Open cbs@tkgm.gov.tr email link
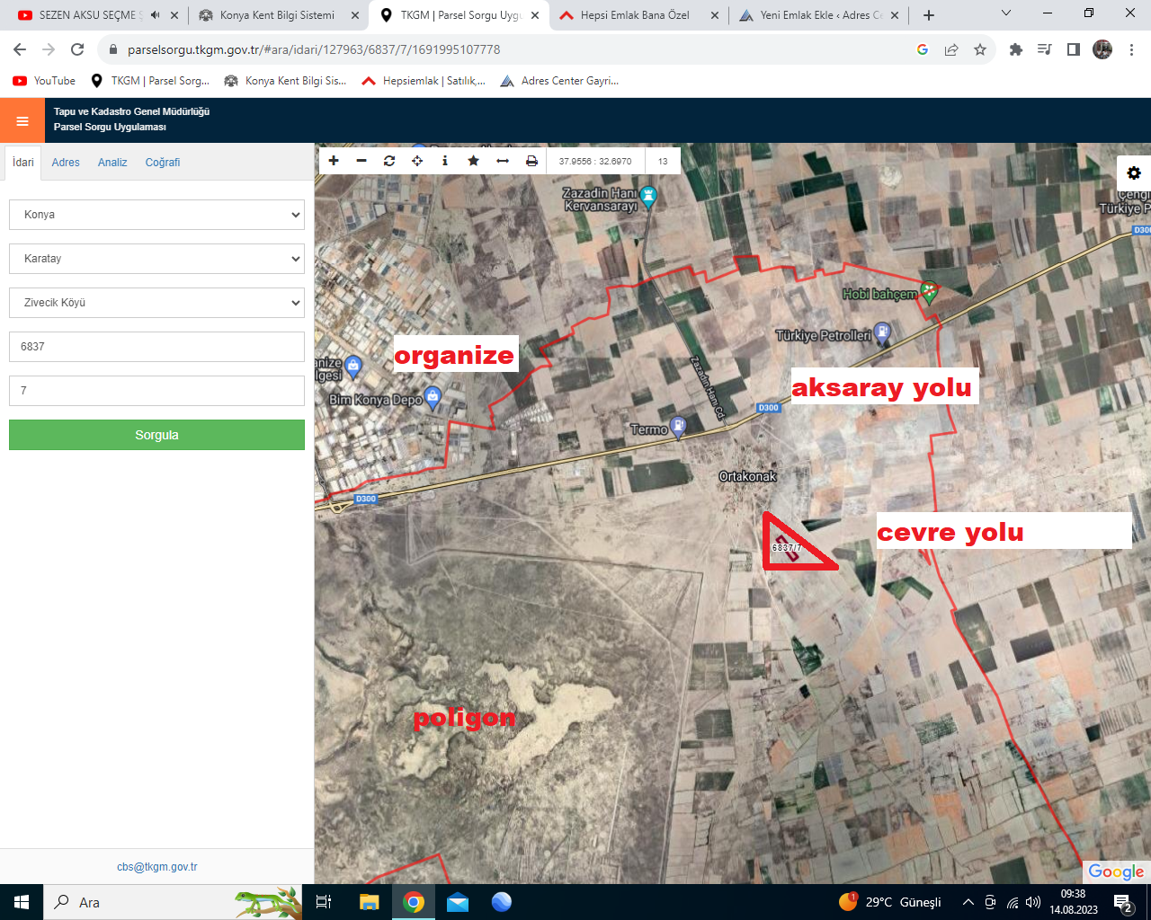Screen dimensions: 1151x920 (x=156, y=867)
